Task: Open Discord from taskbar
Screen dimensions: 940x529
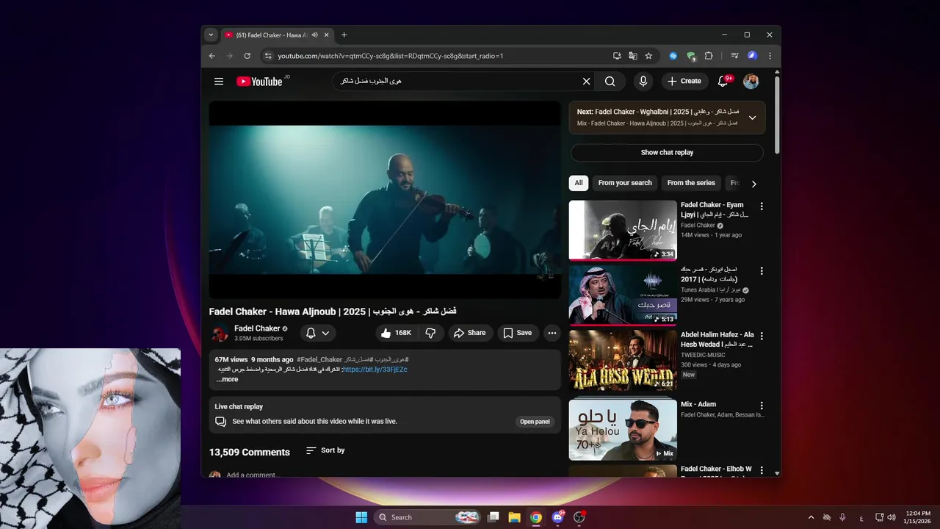Action: coord(557,517)
